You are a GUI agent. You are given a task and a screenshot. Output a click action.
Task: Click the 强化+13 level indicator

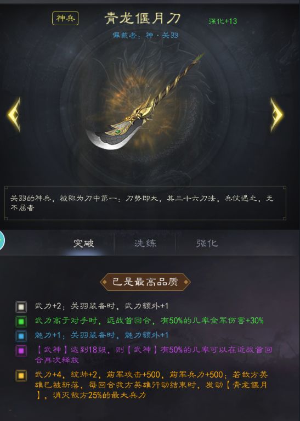pyautogui.click(x=223, y=21)
